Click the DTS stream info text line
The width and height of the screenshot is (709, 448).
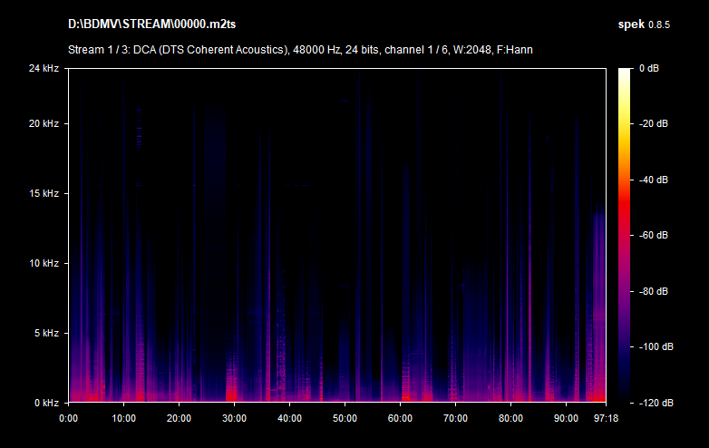pyautogui.click(x=299, y=49)
